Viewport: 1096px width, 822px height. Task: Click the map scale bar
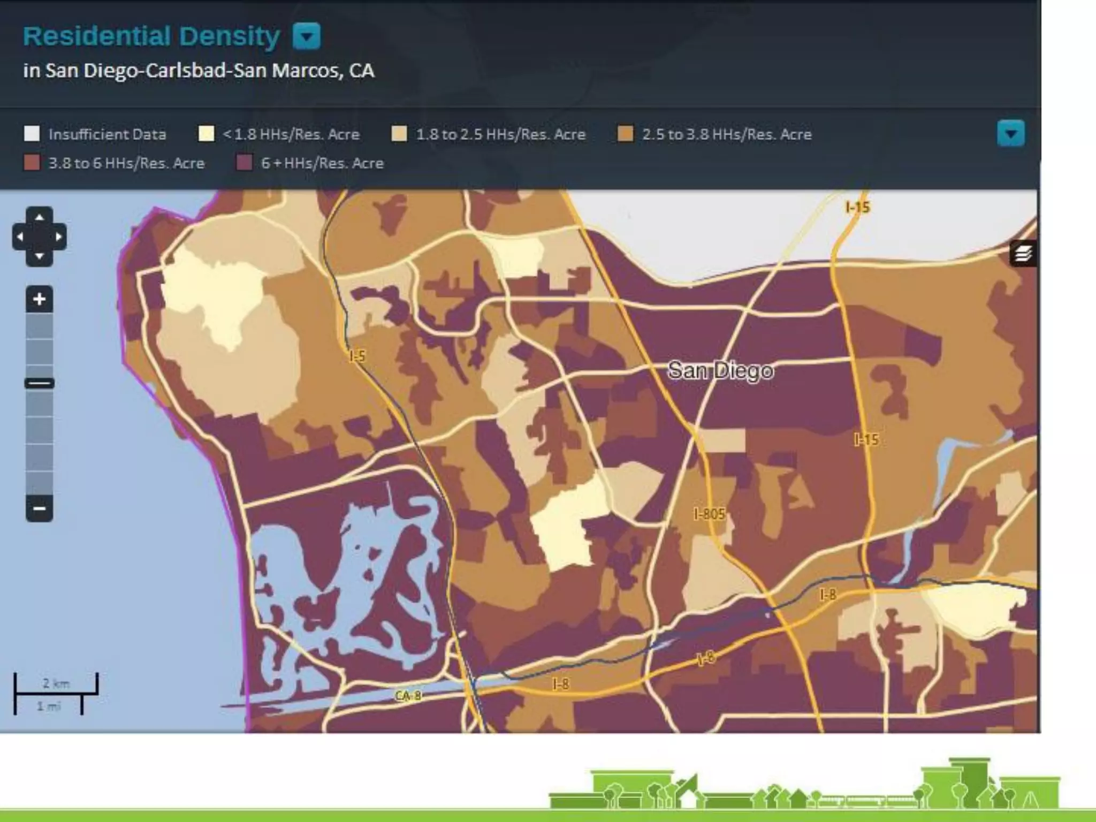point(56,694)
